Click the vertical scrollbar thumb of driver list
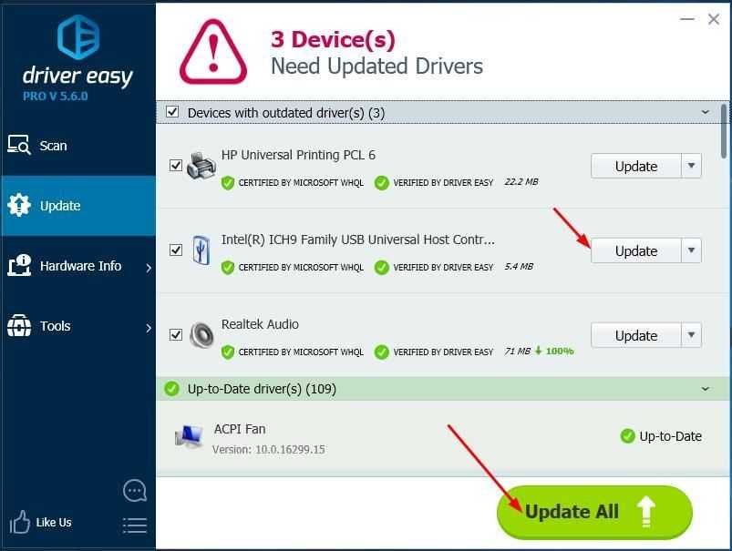Screen dimensions: 732x551 click(x=724, y=131)
